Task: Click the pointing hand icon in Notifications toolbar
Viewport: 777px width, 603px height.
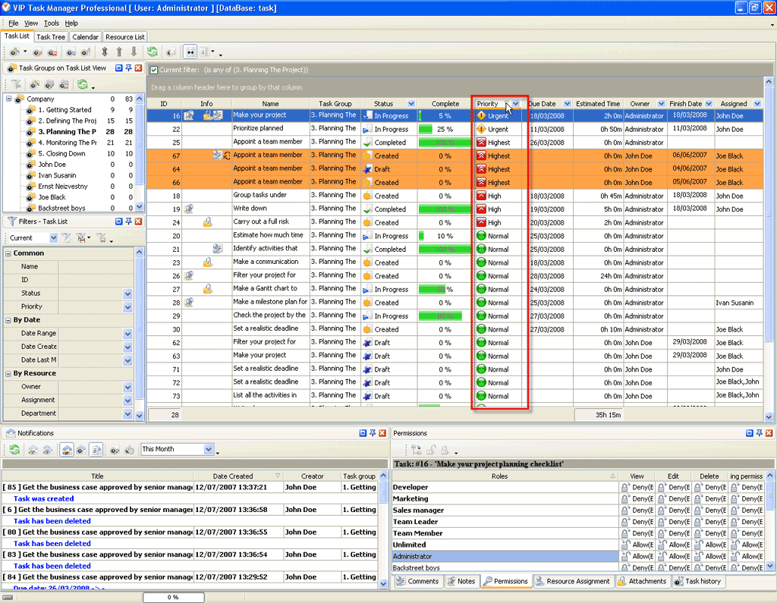Action: [129, 449]
